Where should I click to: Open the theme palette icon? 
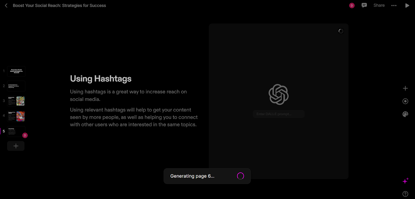click(405, 114)
